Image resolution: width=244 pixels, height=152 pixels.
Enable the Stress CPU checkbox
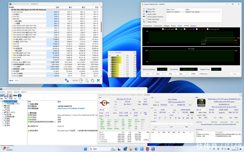146,9
